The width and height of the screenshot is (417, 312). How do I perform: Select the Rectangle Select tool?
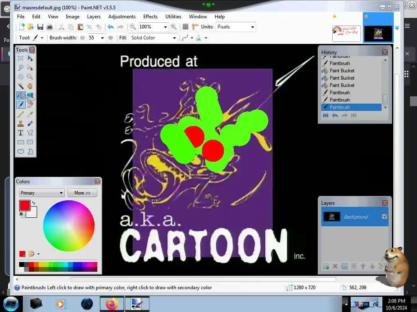pos(20,58)
